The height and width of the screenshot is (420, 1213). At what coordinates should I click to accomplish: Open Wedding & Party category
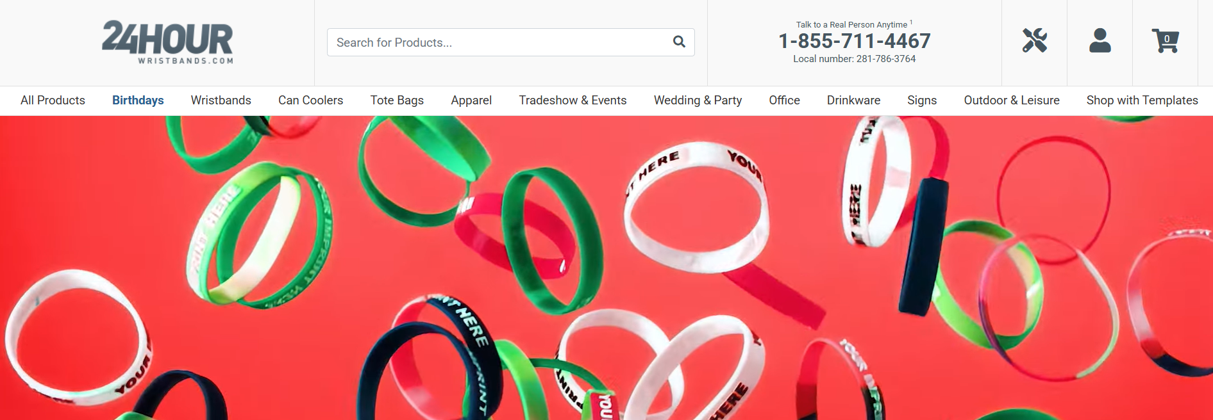698,101
